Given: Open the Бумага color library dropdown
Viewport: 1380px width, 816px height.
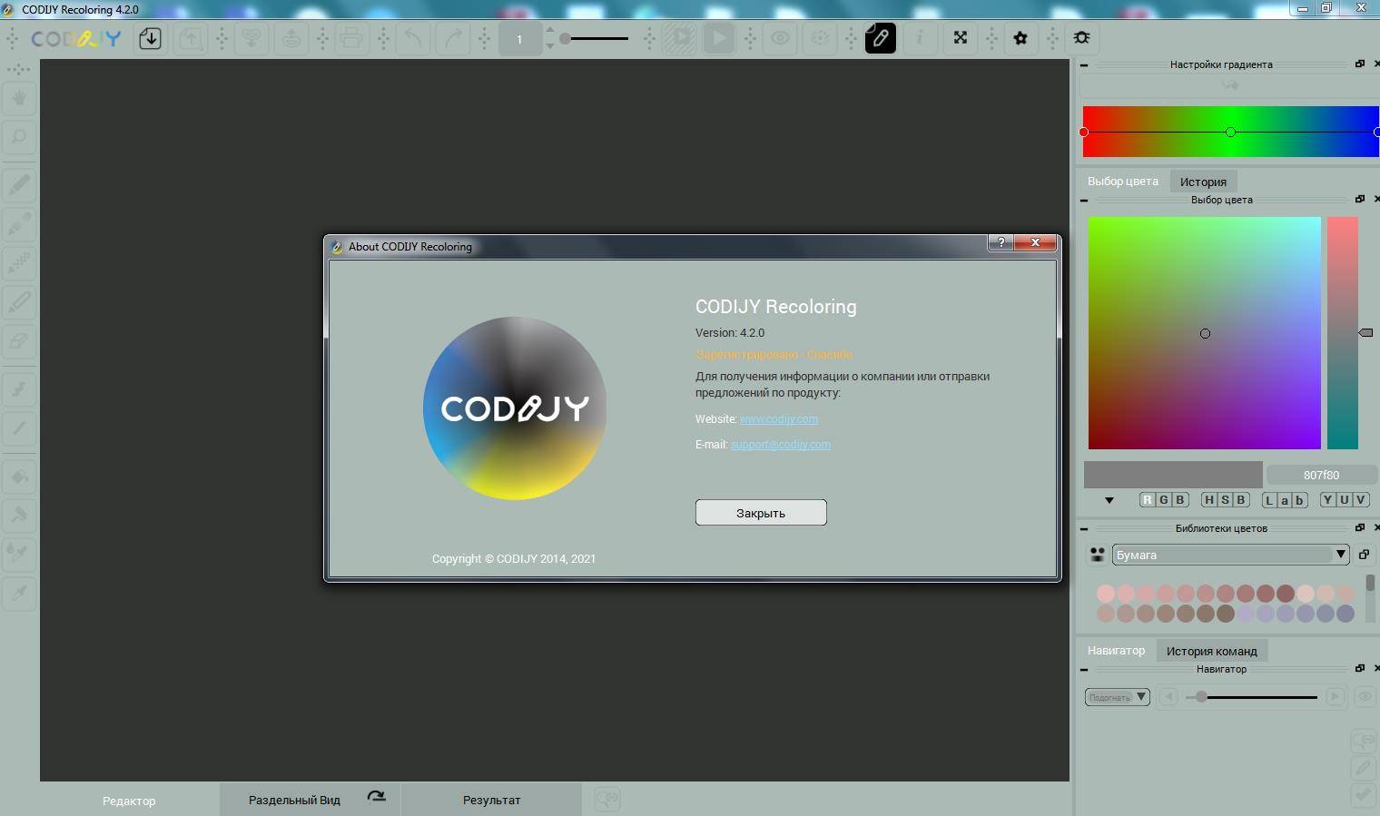Looking at the screenshot, I should click(x=1231, y=555).
